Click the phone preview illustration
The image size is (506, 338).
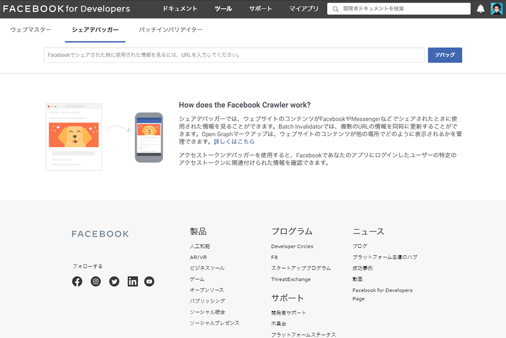tap(149, 137)
